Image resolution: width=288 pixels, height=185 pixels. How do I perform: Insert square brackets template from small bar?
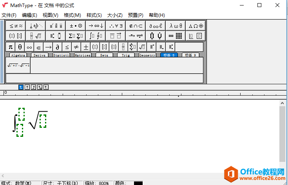pyautogui.click(x=104, y=47)
